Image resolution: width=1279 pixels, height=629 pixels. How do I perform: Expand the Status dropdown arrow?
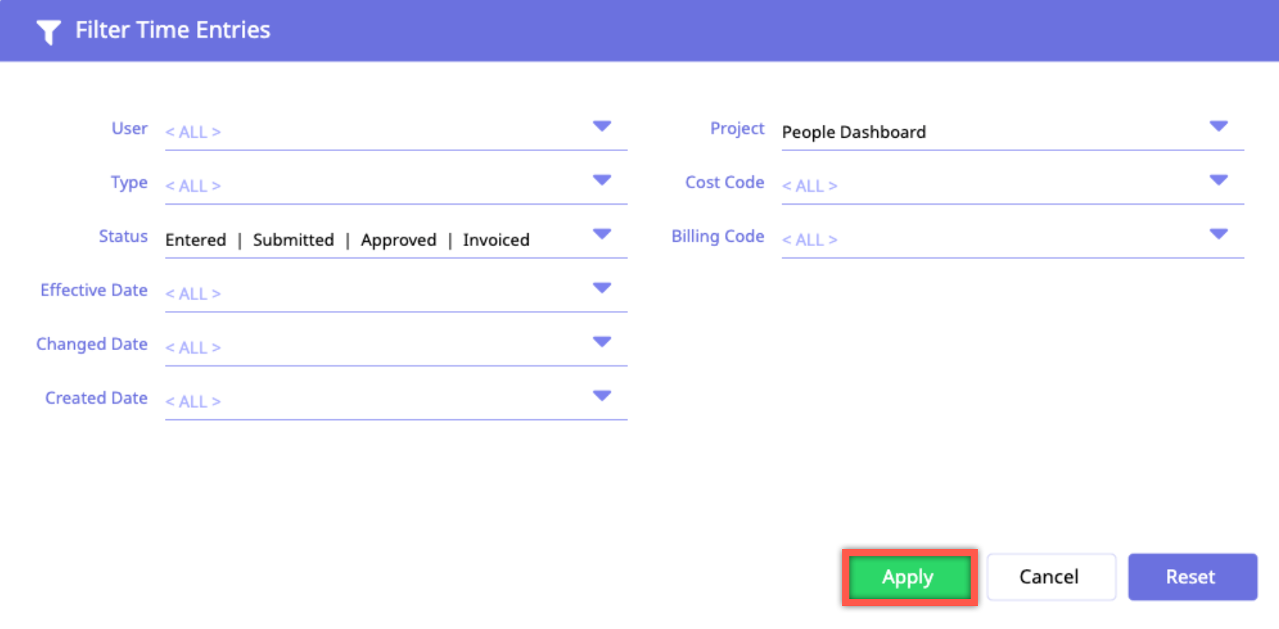(x=602, y=235)
